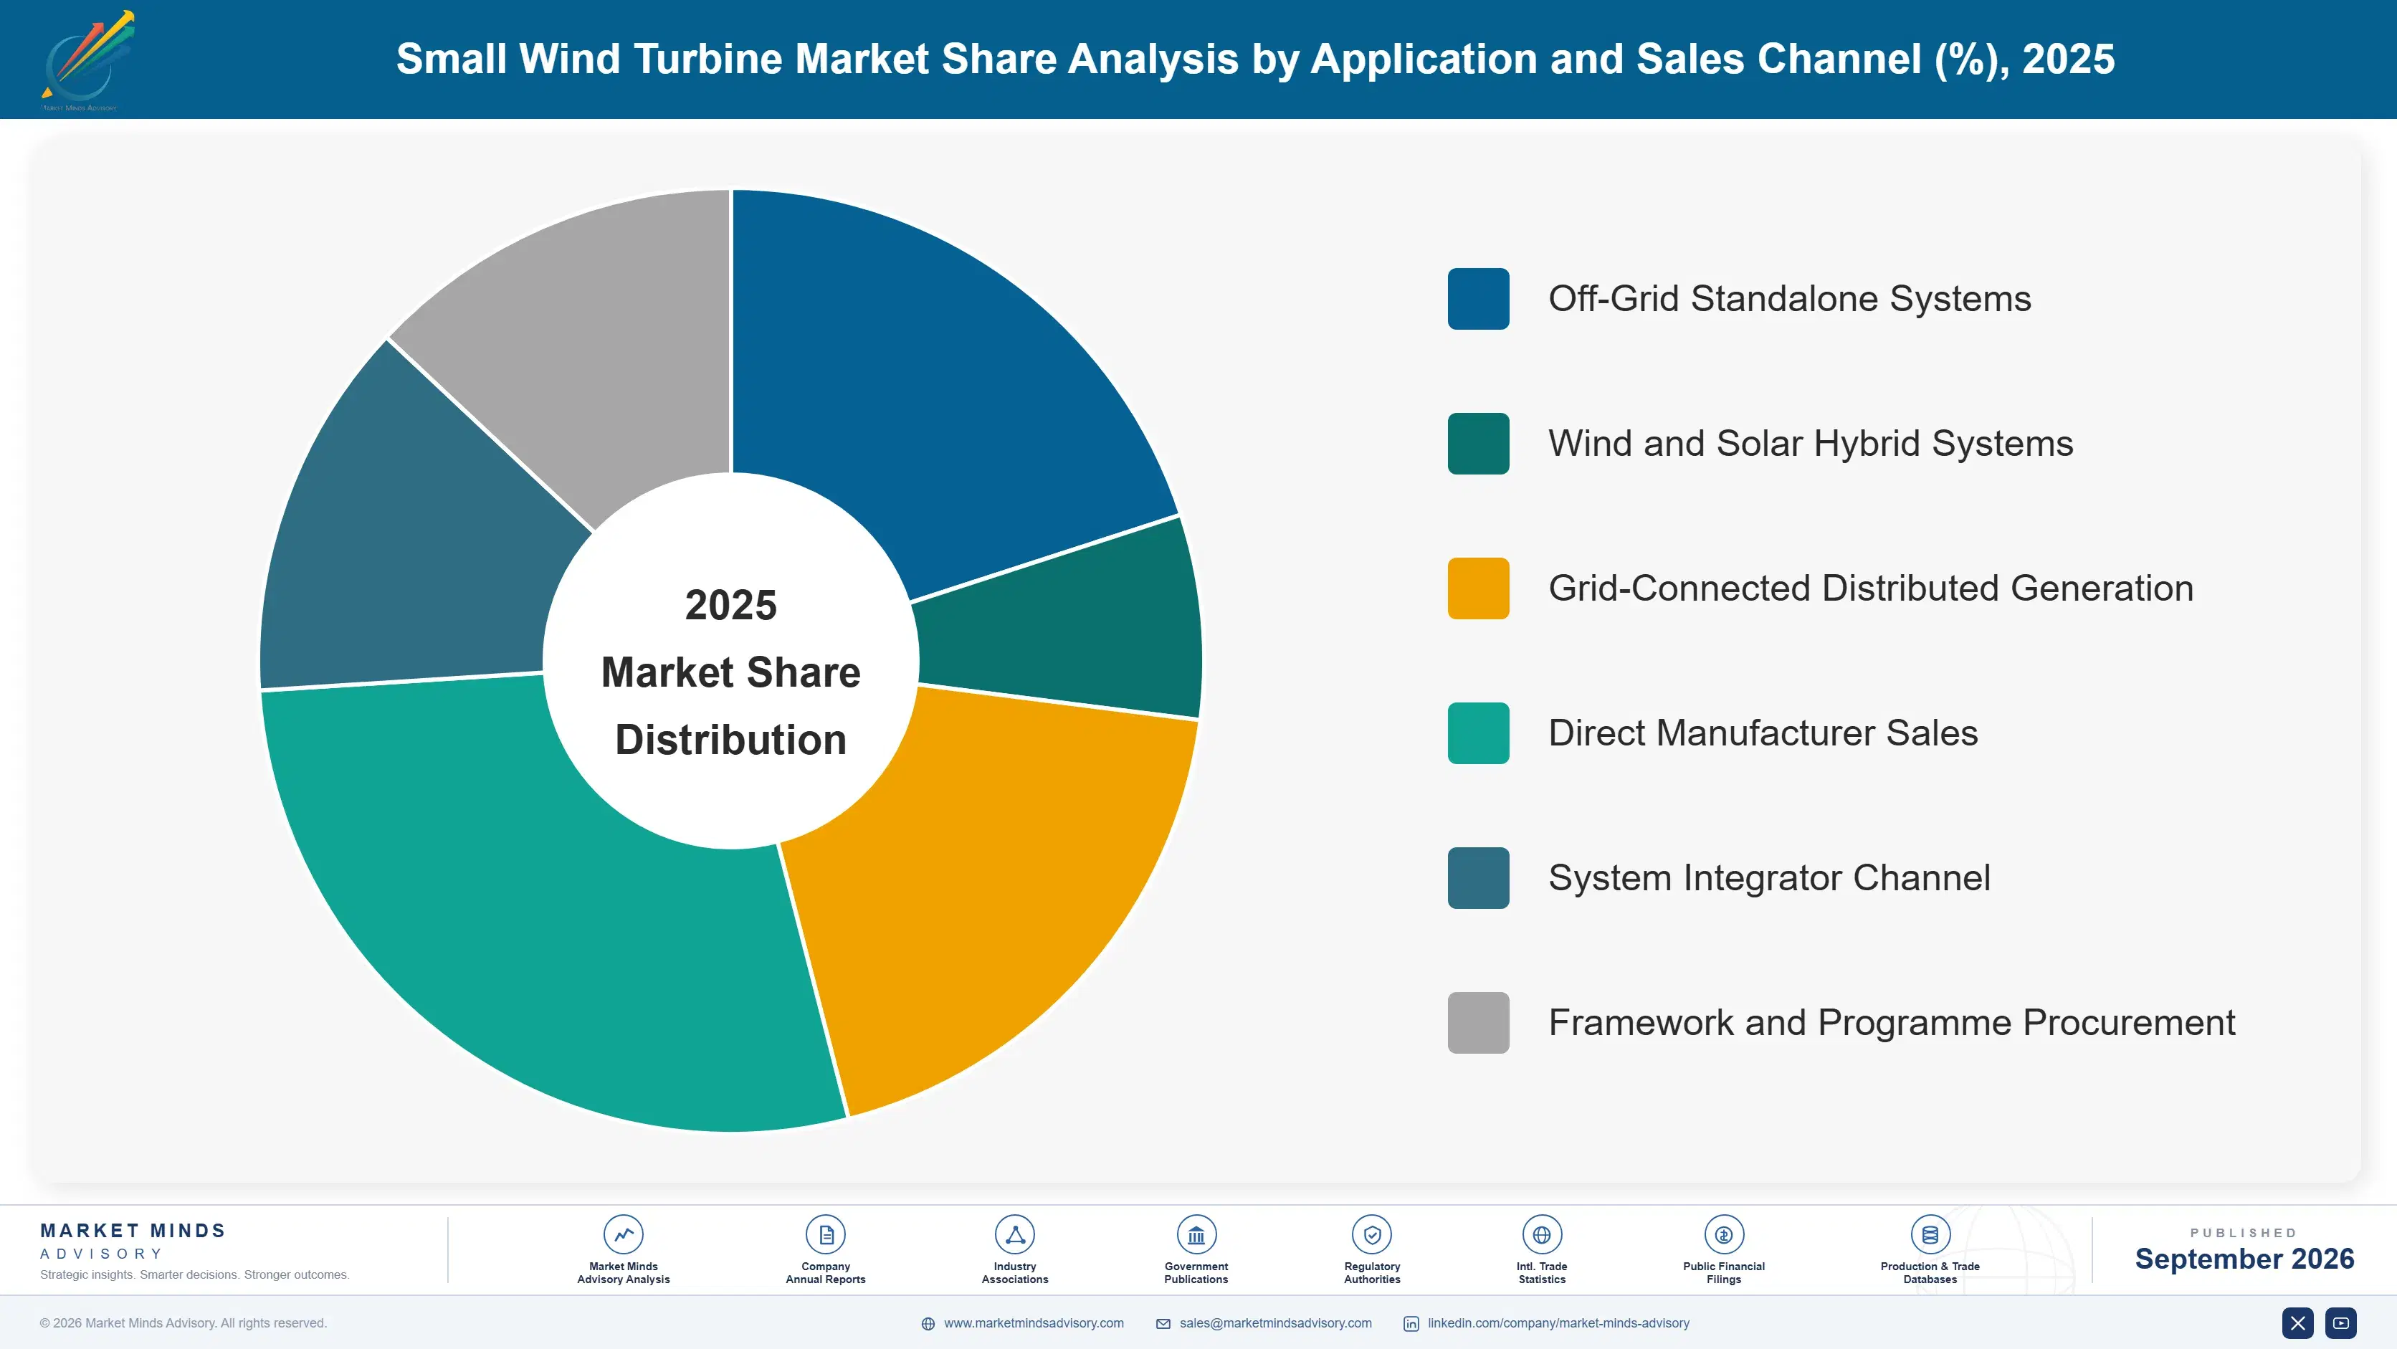This screenshot has width=2397, height=1349.
Task: Click the envelope icon beside sales email
Action: click(1163, 1324)
